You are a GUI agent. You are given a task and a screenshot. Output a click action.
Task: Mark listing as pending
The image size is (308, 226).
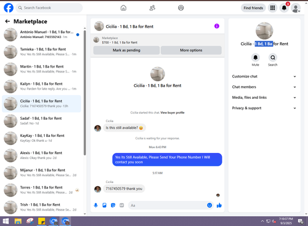(x=126, y=50)
